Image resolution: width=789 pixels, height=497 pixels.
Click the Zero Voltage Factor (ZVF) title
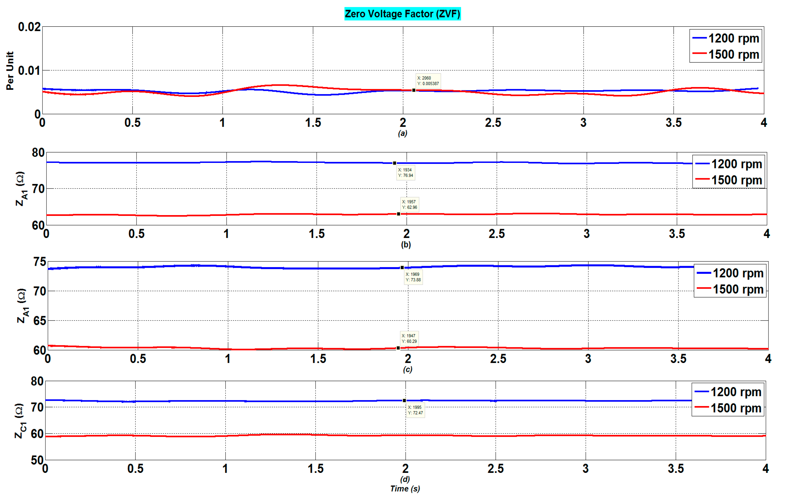pyautogui.click(x=402, y=14)
